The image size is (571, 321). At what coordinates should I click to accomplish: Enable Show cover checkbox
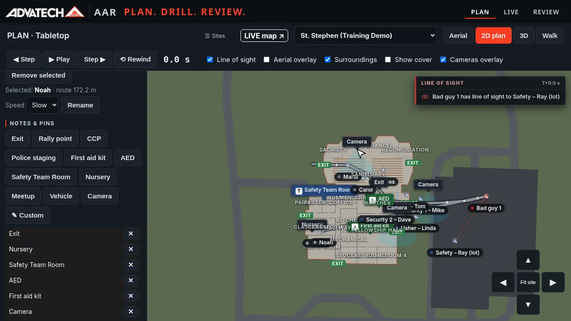click(388, 59)
